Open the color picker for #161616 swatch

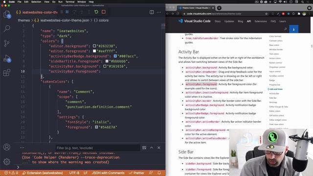point(105,66)
